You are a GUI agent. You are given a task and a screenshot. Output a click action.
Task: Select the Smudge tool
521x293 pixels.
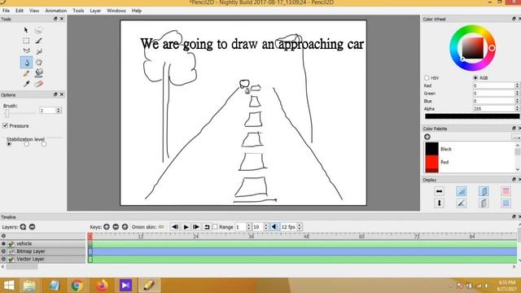[x=39, y=51]
